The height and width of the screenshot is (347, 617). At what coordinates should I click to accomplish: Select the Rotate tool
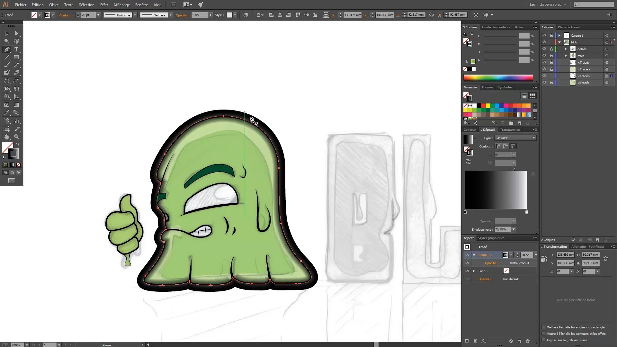click(7, 81)
